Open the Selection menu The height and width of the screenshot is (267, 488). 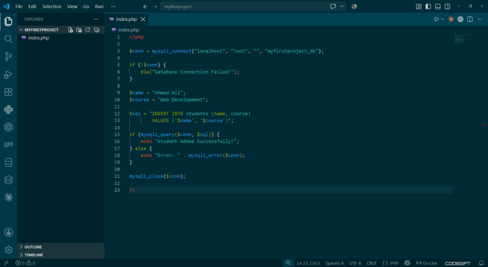(51, 7)
